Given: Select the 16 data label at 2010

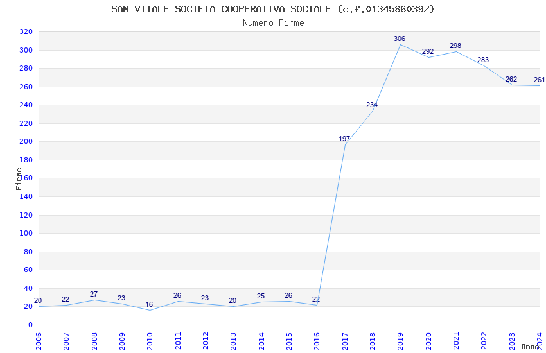Looking at the screenshot, I should coord(149,304).
